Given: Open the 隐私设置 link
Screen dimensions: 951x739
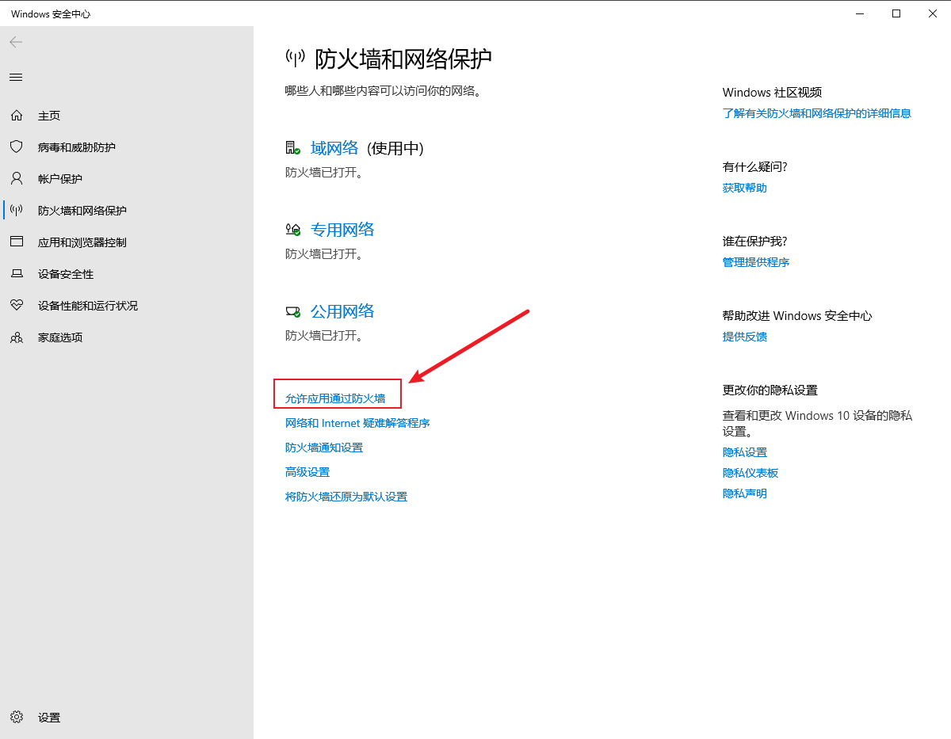Looking at the screenshot, I should 745,452.
